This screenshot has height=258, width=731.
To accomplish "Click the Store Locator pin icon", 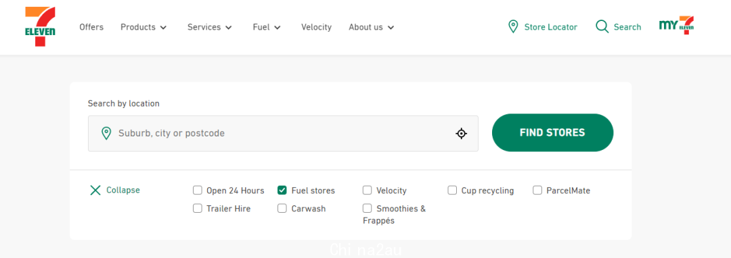I will tap(513, 26).
